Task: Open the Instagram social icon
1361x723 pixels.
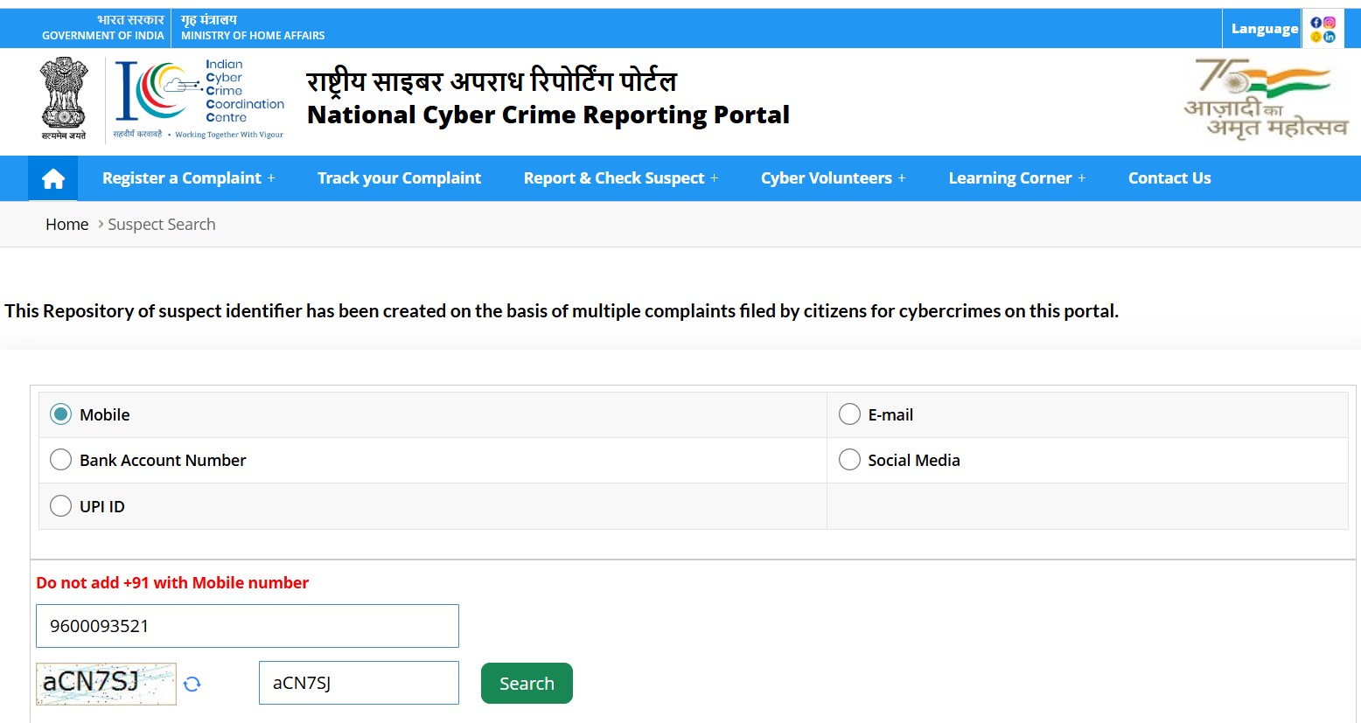Action: (x=1330, y=23)
